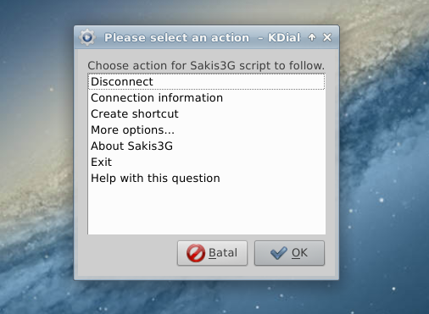Select Help with this question
This screenshot has height=314, width=429.
point(207,178)
